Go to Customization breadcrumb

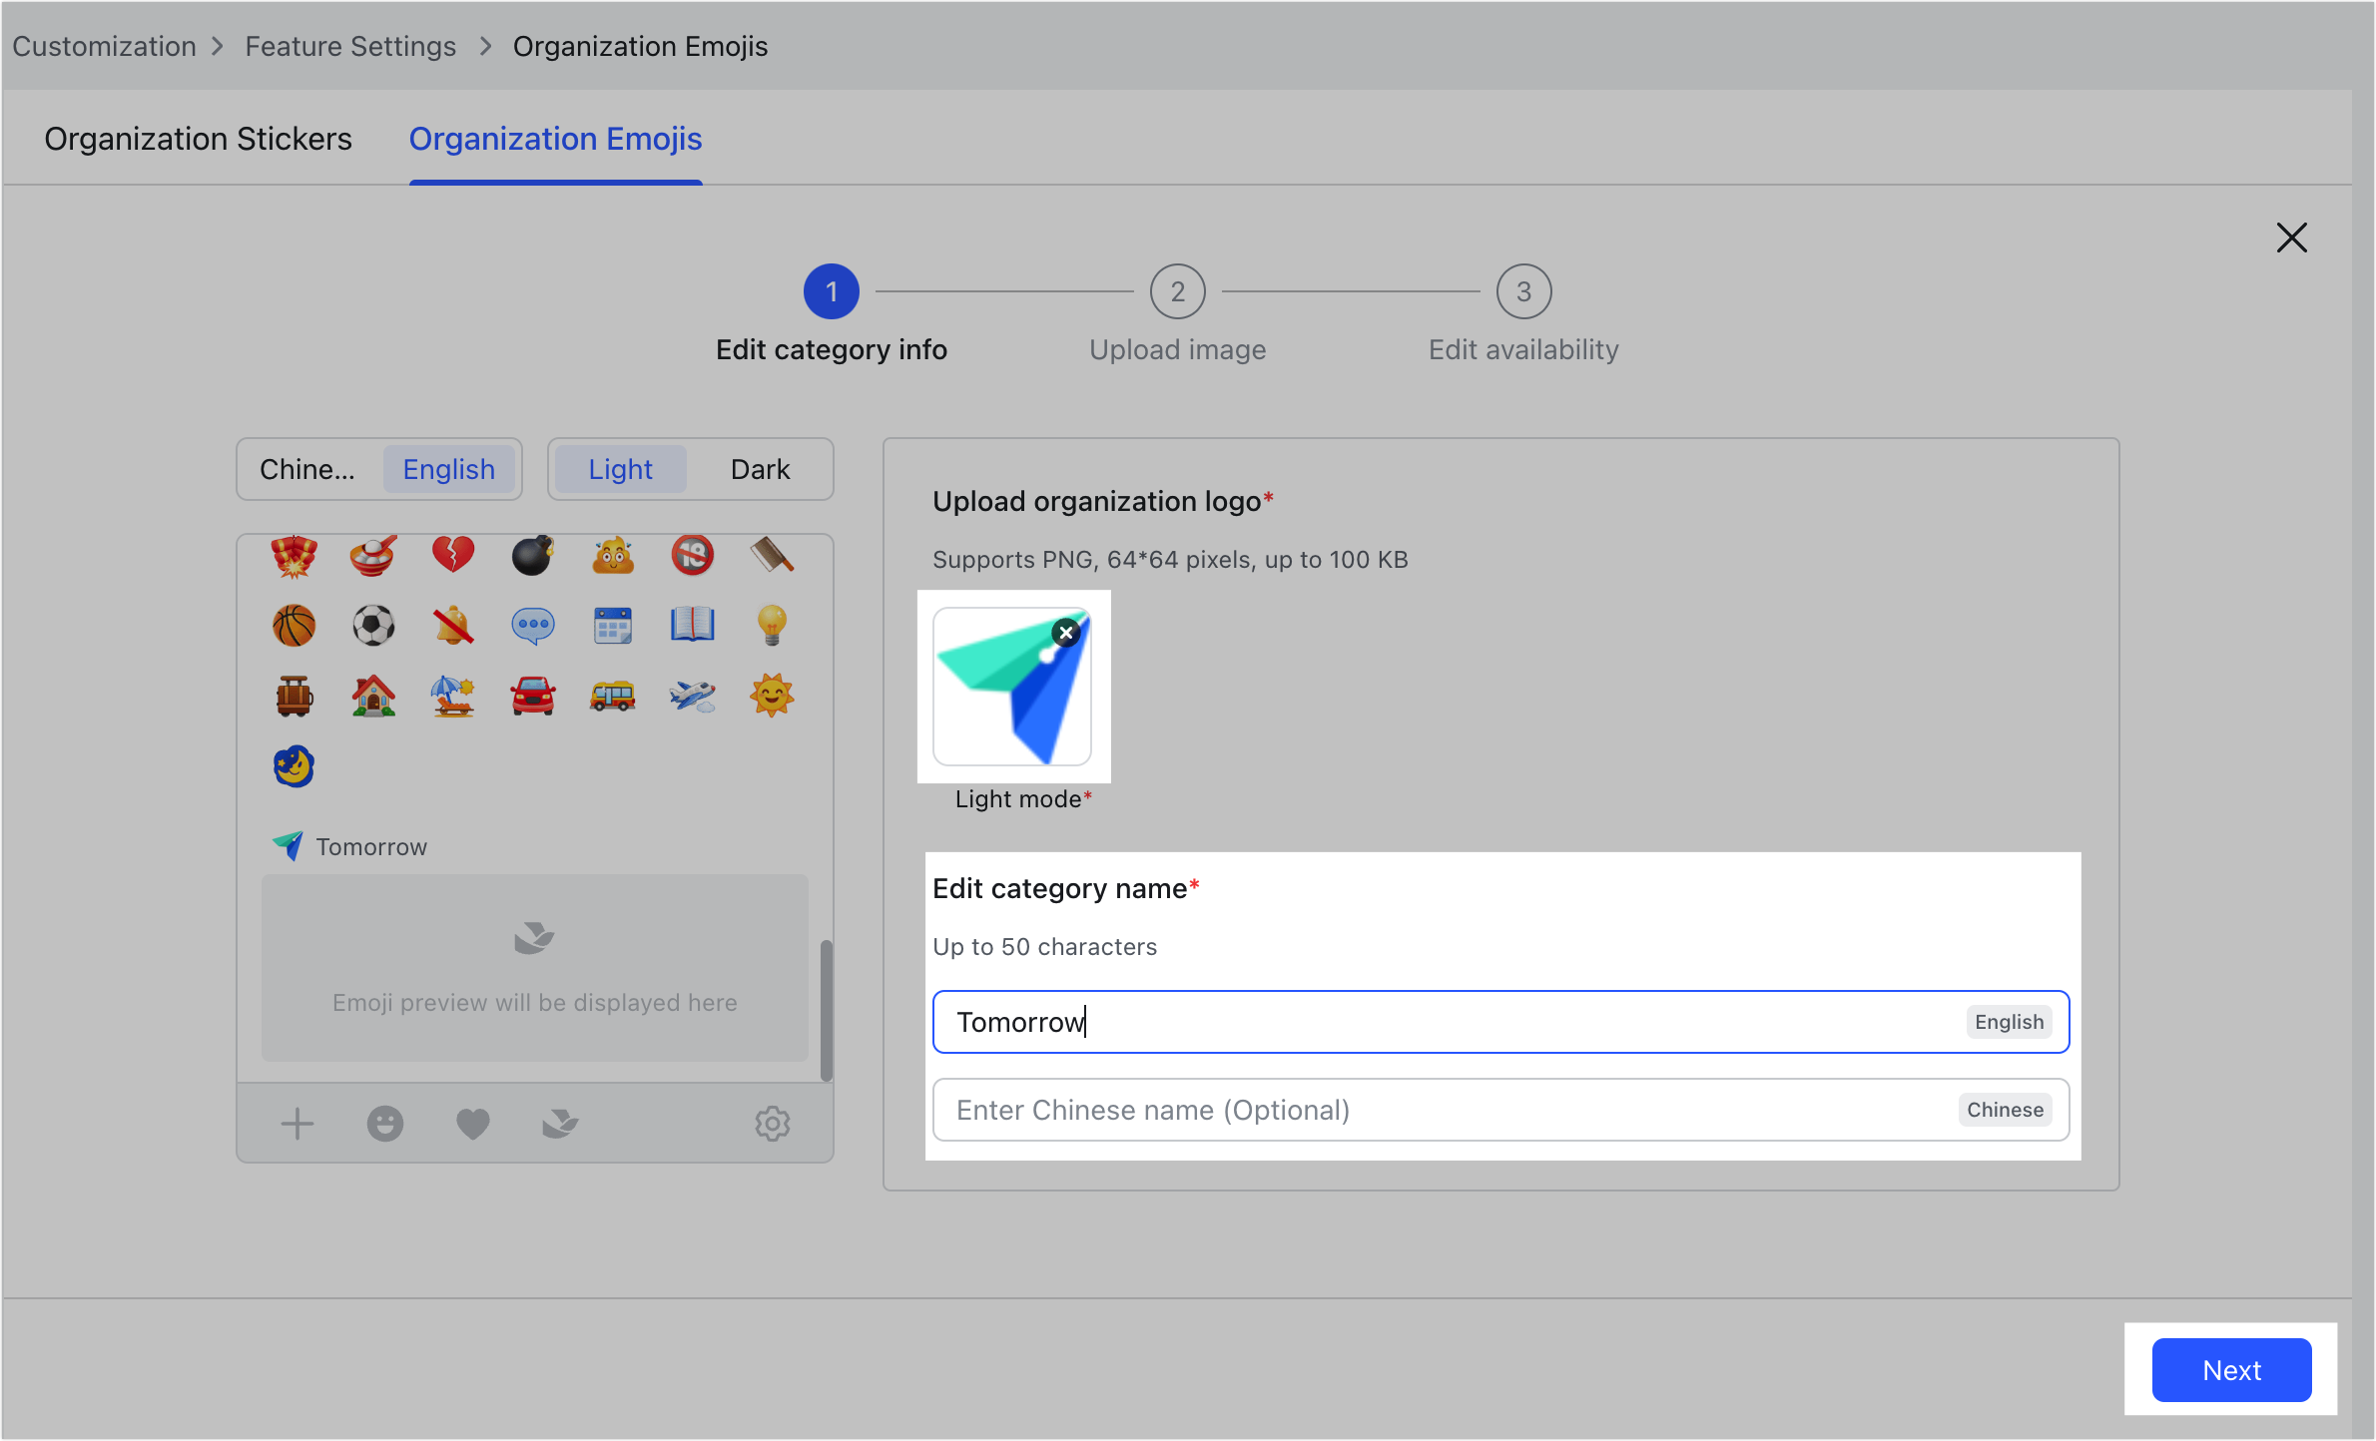[x=104, y=46]
